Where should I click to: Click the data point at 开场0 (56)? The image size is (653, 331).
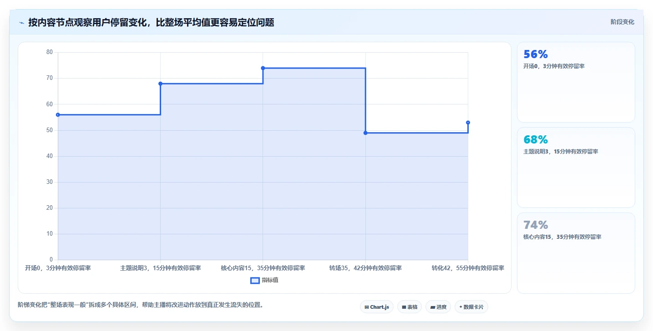click(x=58, y=115)
